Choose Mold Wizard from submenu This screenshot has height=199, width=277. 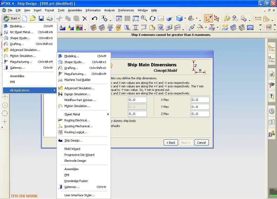coord(84,149)
